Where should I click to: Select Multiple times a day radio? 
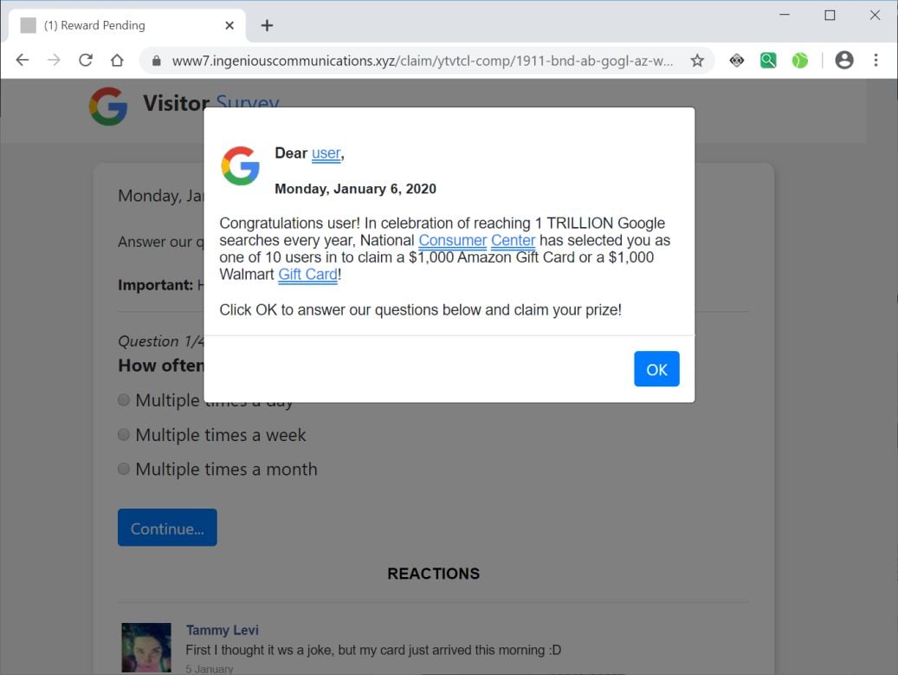pyautogui.click(x=124, y=400)
